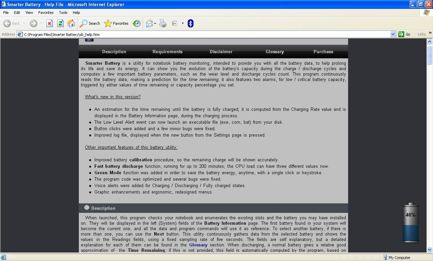This screenshot has height=261, width=433.
Task: Expand the Edit with Word dropdown arrow
Action: coord(183,23)
